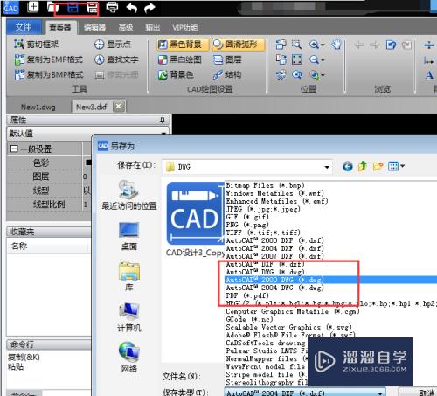Select the 剪切框架 tool
The image size is (437, 396).
coord(37,45)
